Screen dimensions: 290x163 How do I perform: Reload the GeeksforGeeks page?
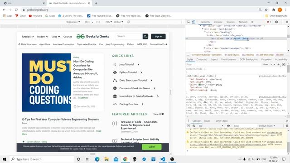(16, 10)
